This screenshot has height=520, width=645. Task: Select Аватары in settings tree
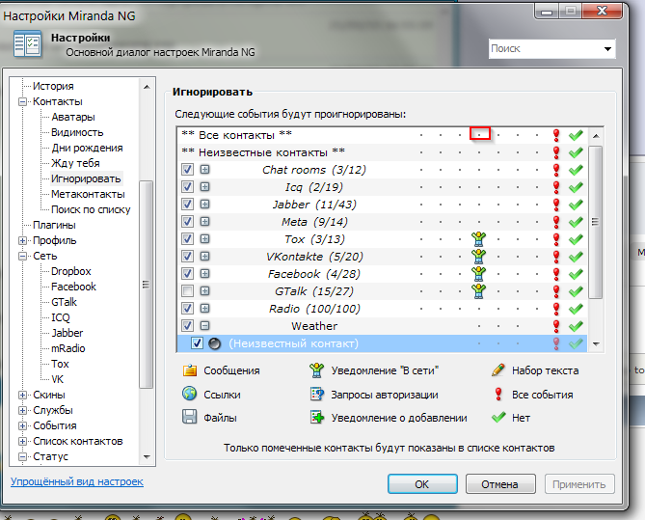pos(73,117)
